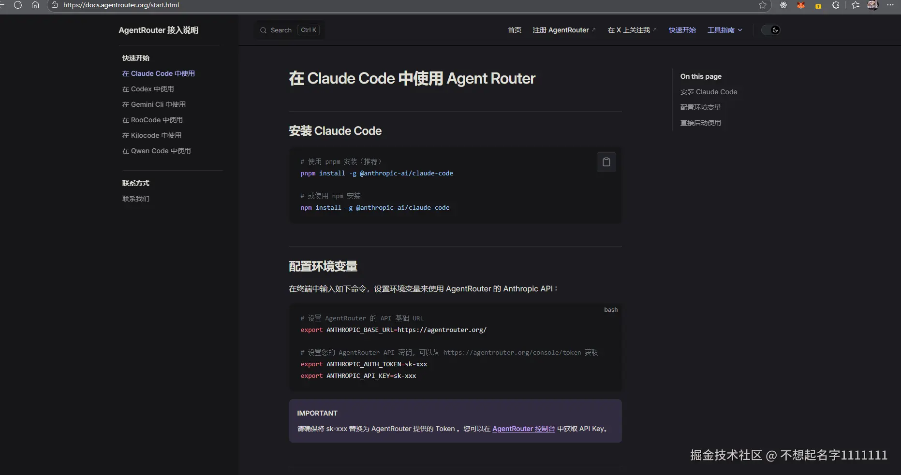This screenshot has width=901, height=475.
Task: Click the AgentRouter 接入说明 site title
Action: pyautogui.click(x=159, y=30)
